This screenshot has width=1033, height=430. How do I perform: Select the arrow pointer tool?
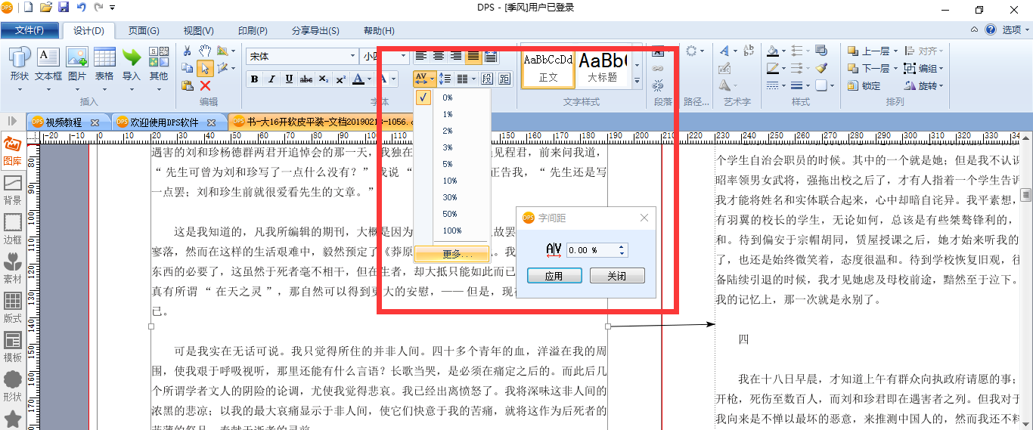tap(205, 68)
